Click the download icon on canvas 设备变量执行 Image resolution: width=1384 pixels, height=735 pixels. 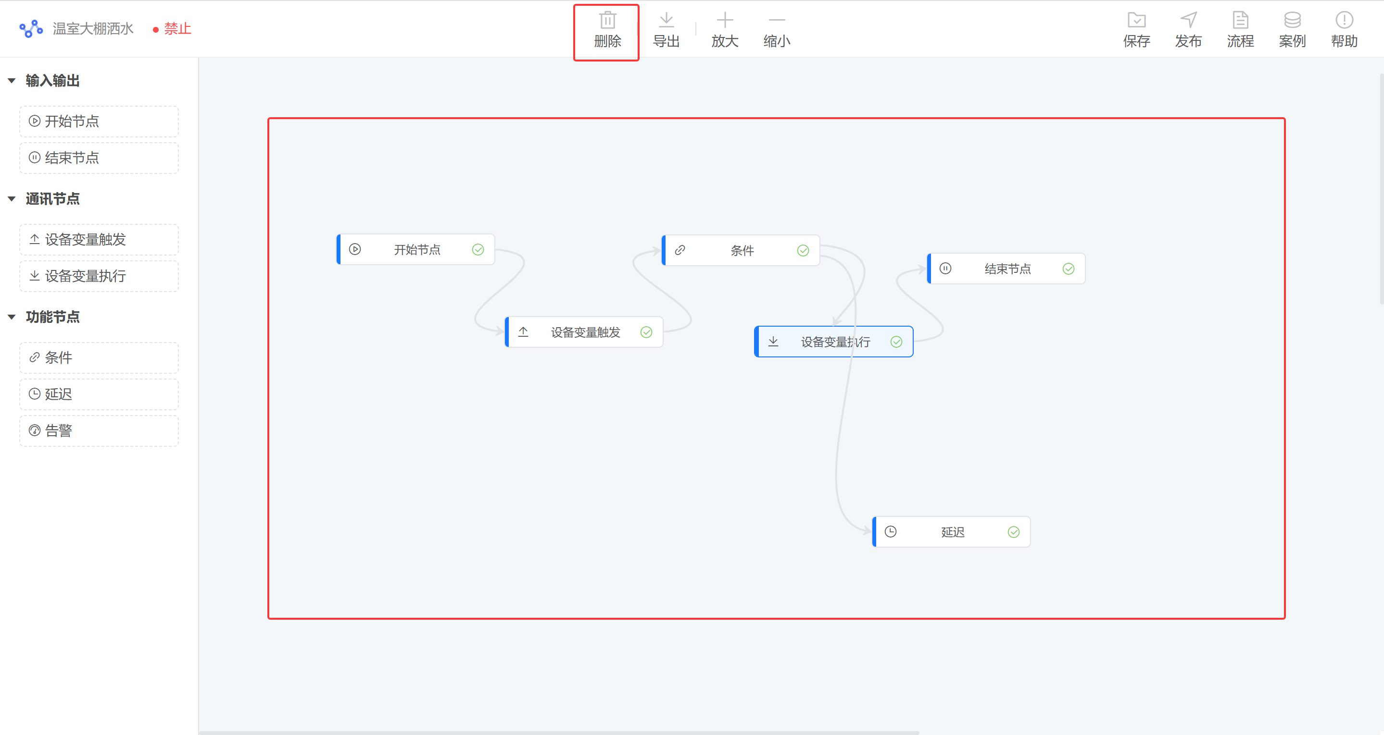(773, 342)
